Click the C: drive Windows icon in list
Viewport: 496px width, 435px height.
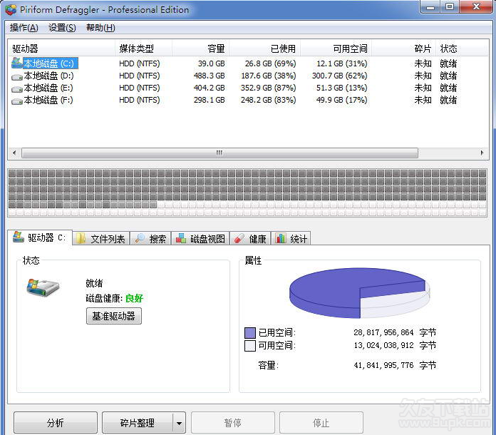(16, 63)
